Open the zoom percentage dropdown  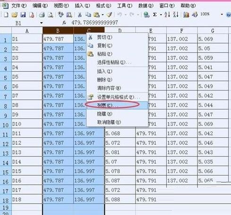222,15
